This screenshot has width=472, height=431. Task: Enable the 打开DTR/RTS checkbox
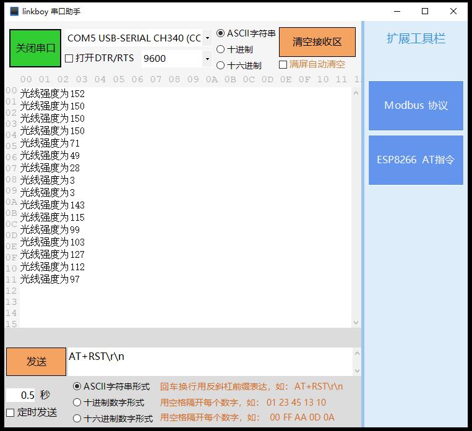69,59
